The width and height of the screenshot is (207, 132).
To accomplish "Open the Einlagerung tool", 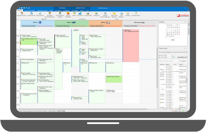I will click(x=96, y=14).
